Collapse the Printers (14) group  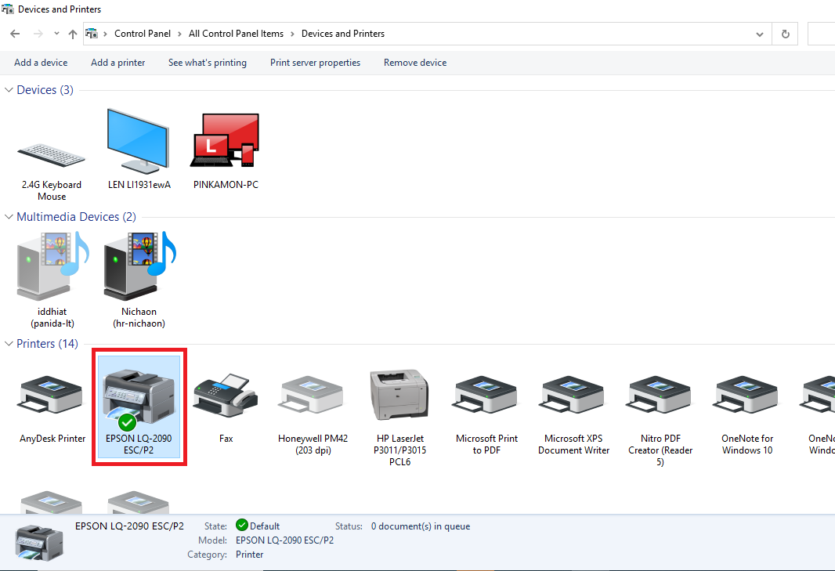(x=9, y=344)
